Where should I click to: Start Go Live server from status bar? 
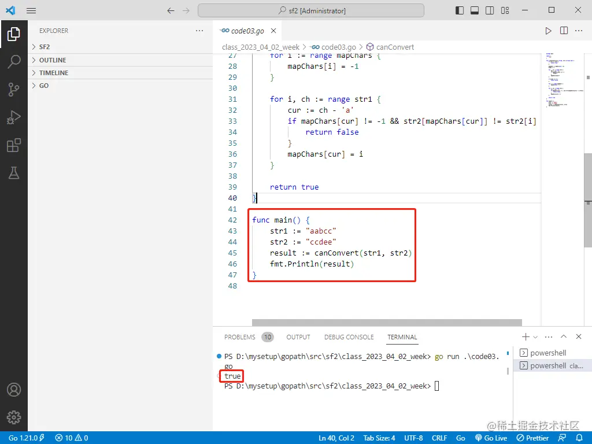tap(491, 438)
